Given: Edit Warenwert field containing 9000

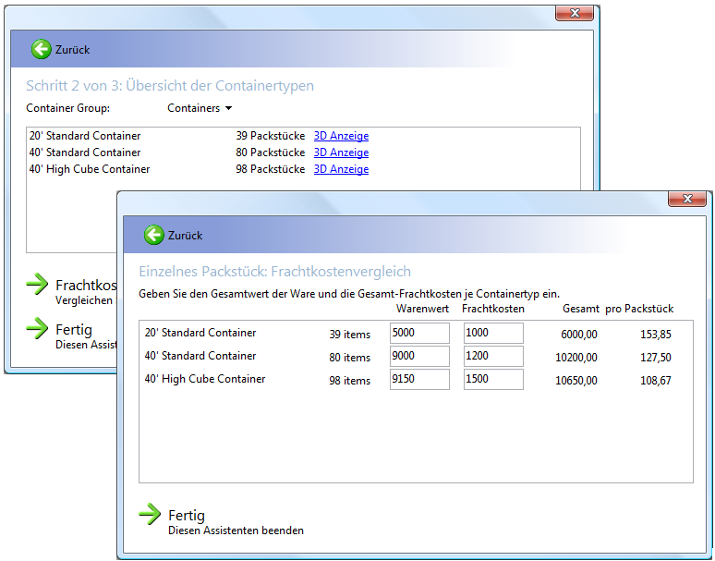Looking at the screenshot, I should coord(419,357).
